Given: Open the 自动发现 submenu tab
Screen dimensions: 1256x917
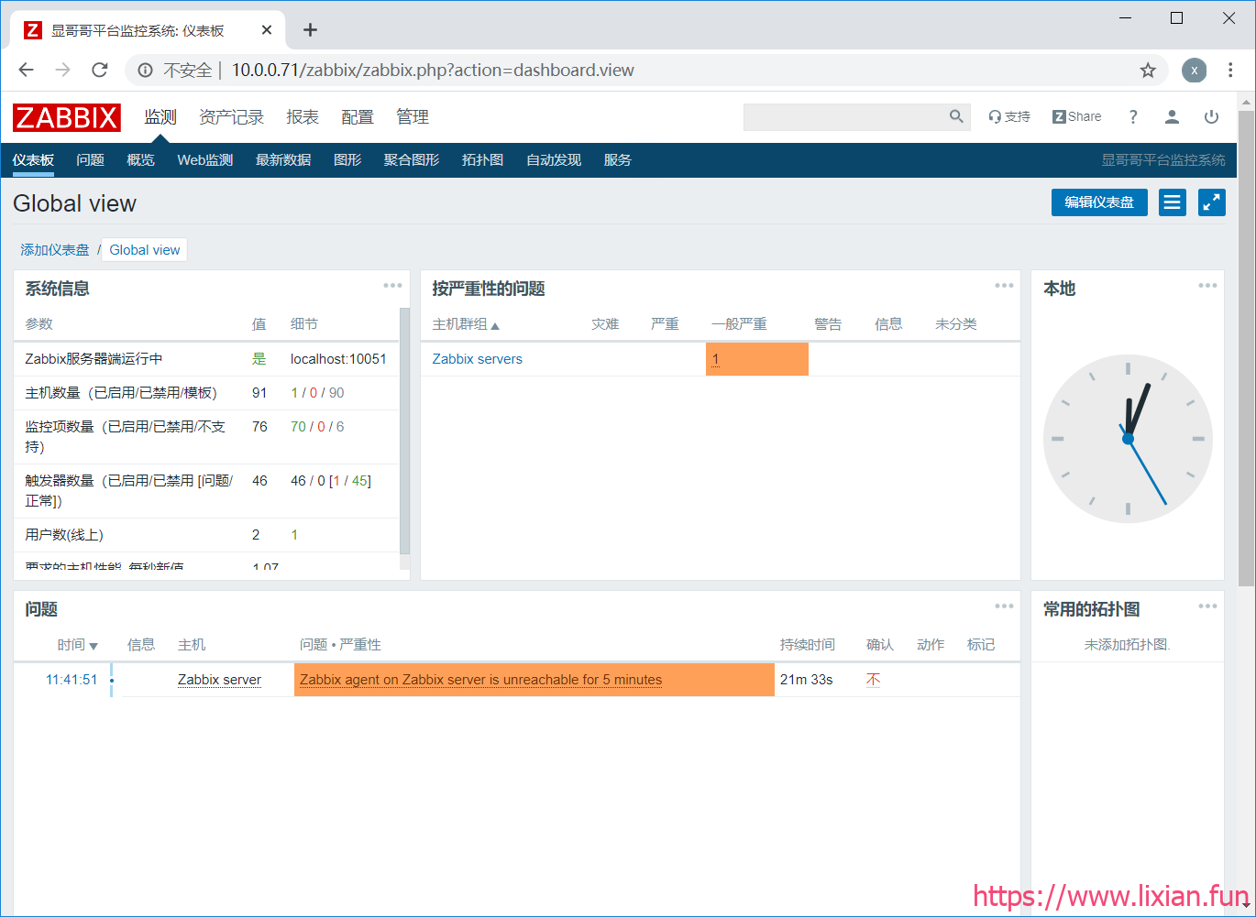Looking at the screenshot, I should (x=554, y=160).
